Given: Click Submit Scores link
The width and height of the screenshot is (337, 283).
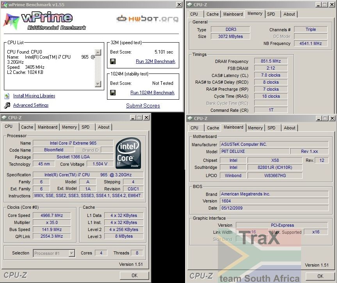Looking at the screenshot, I should 143,106.
